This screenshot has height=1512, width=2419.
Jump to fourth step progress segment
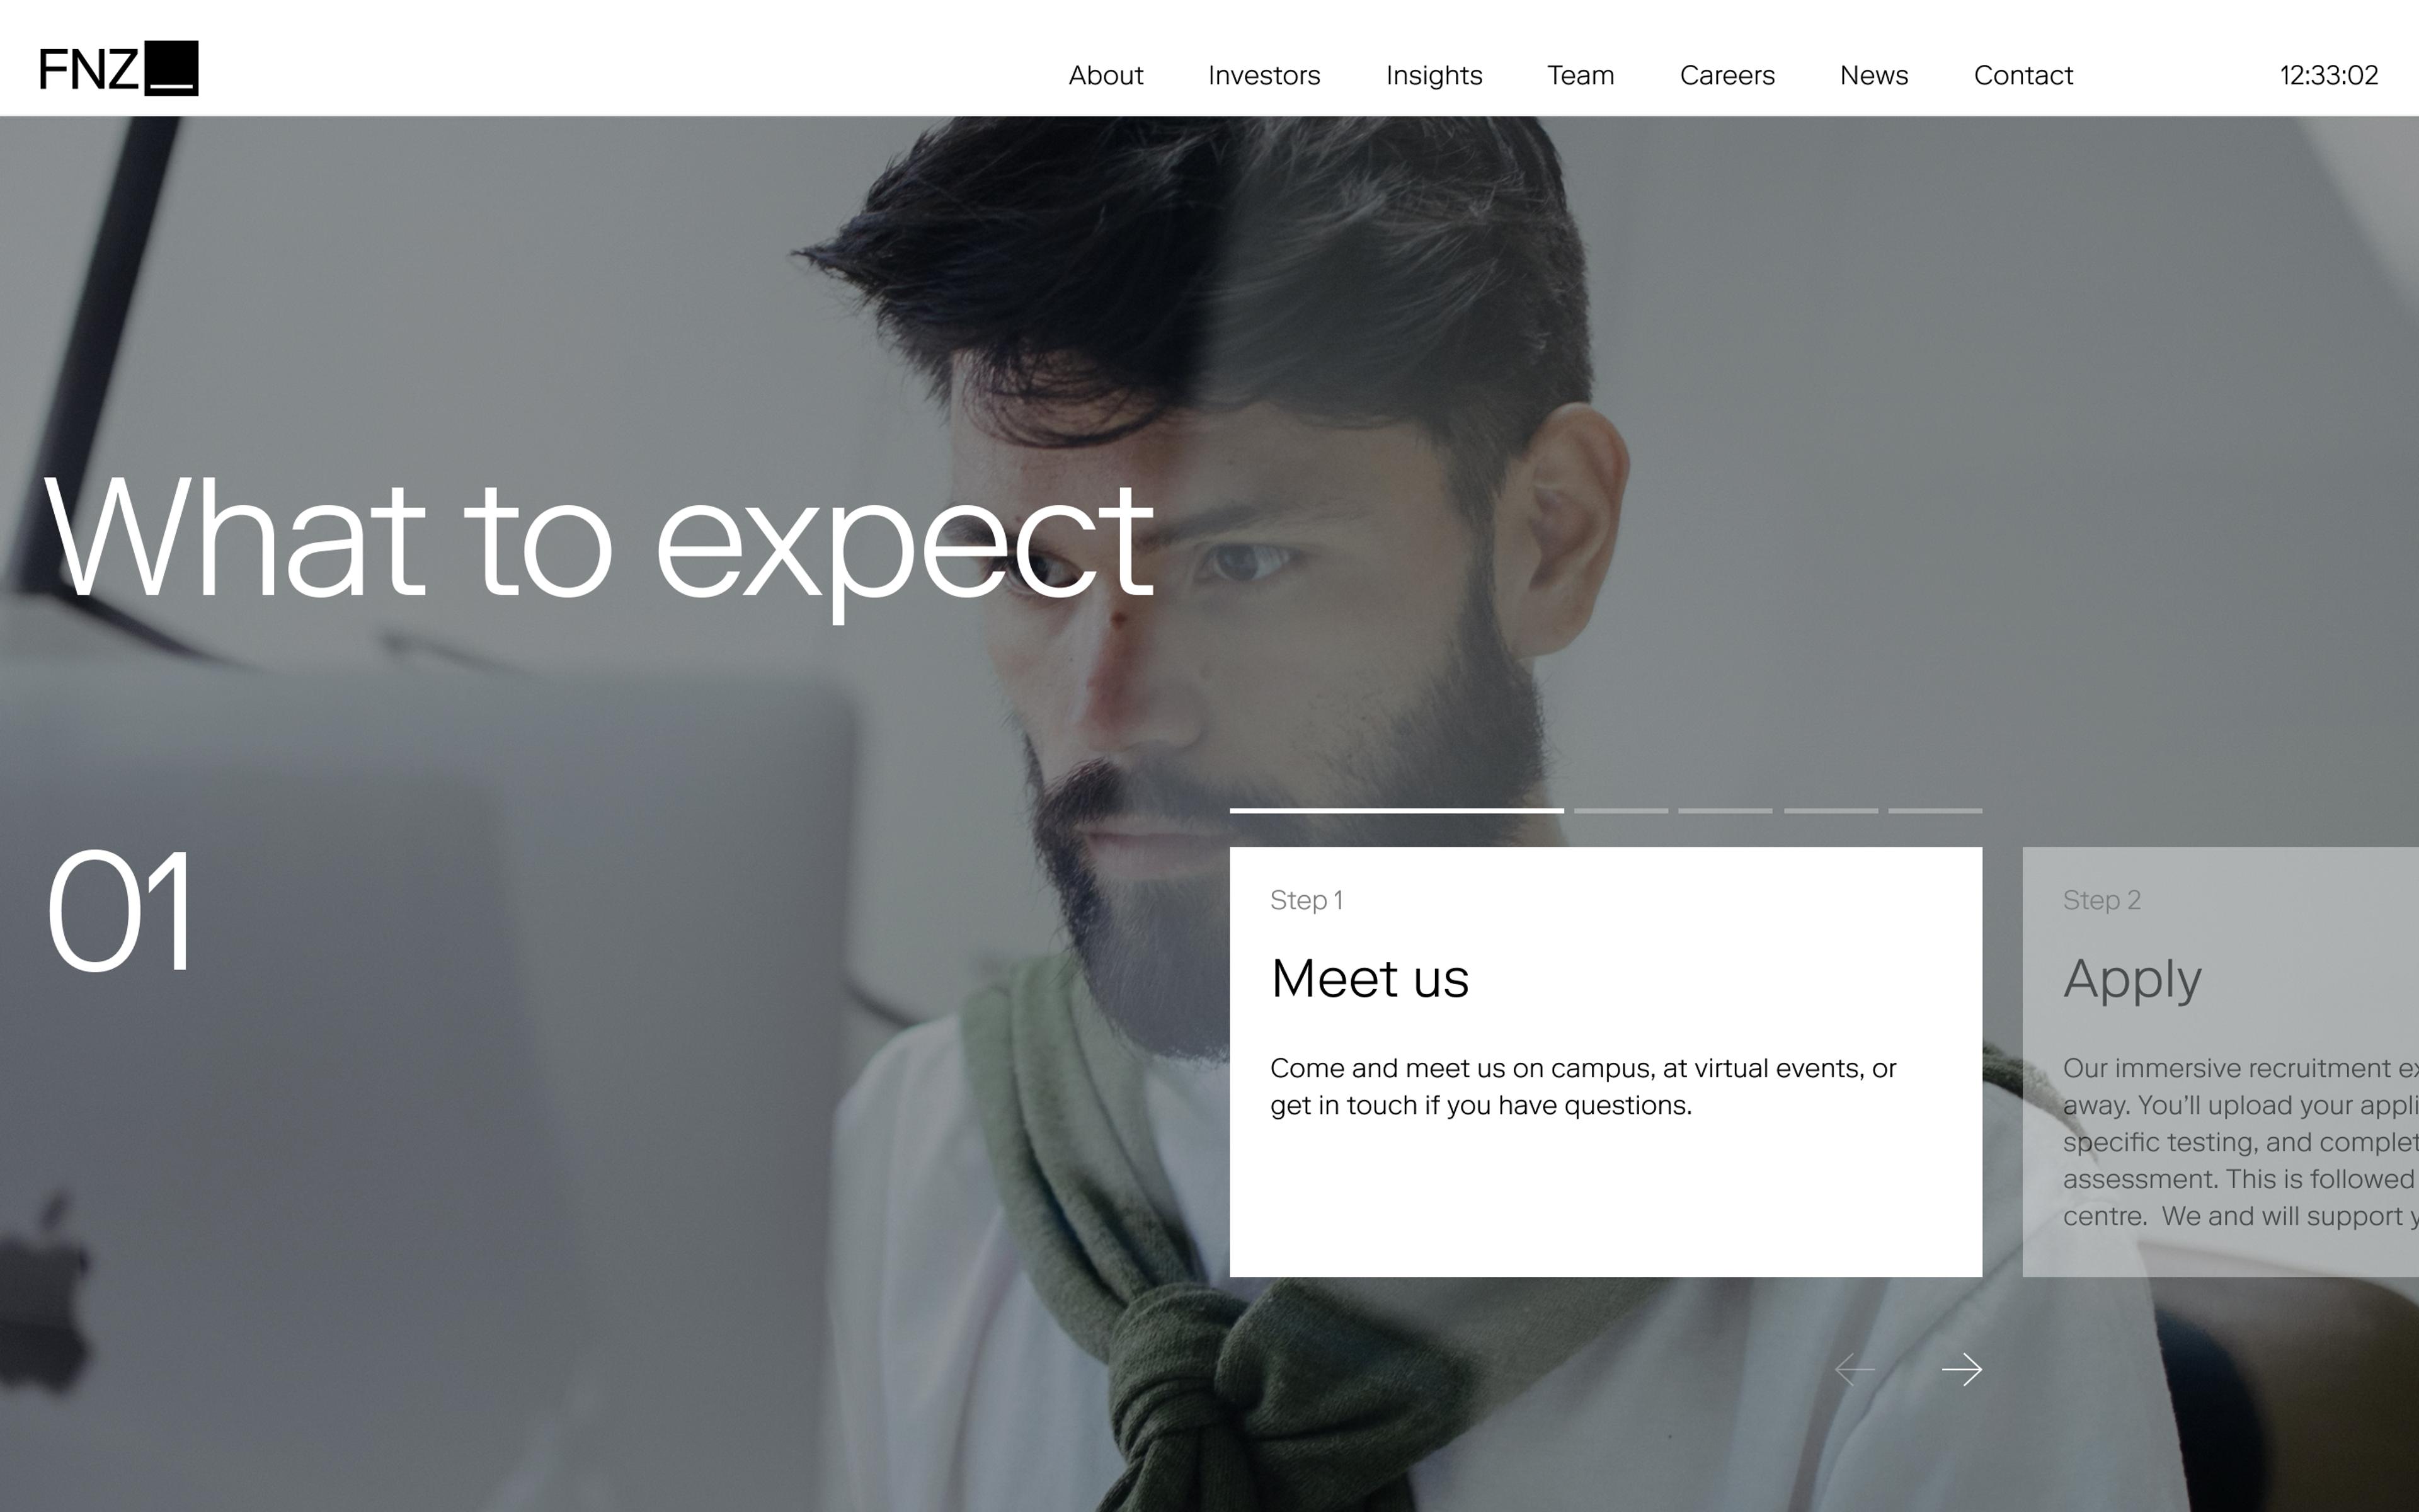click(1831, 810)
